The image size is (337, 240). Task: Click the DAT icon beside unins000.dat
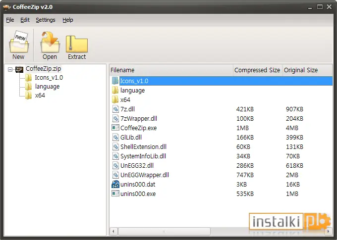point(115,184)
